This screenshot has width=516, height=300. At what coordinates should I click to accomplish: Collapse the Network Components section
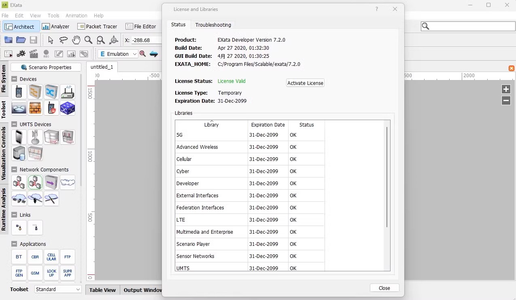click(x=14, y=169)
